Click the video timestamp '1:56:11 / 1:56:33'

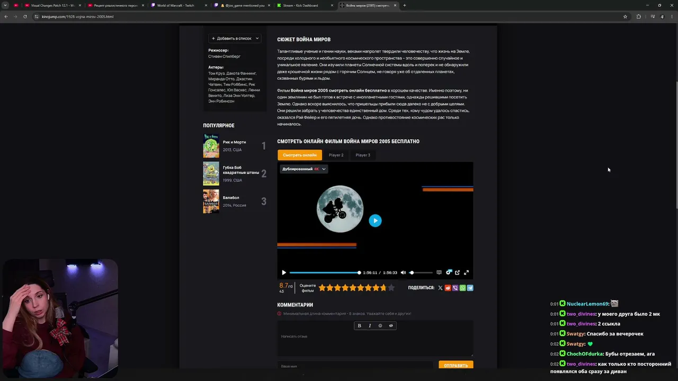click(380, 273)
